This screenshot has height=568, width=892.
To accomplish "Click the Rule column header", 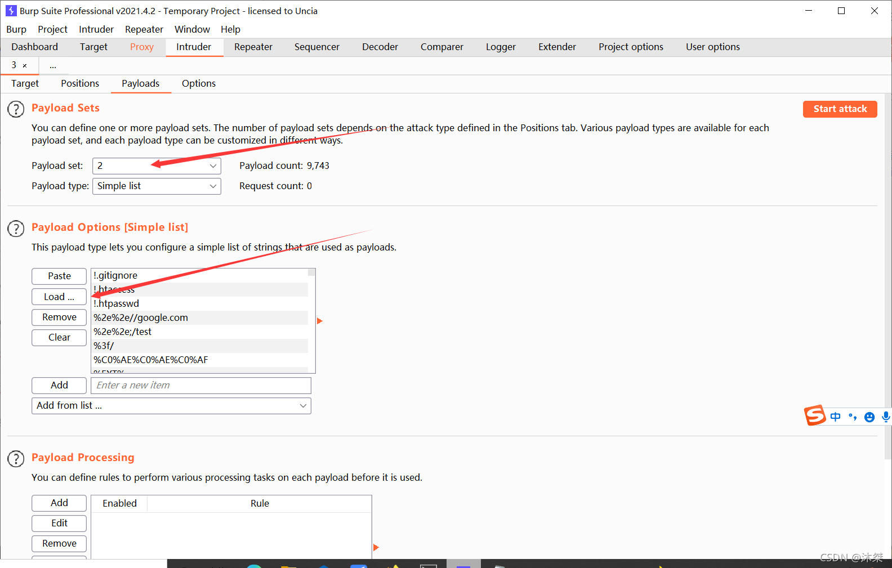I will pos(260,504).
